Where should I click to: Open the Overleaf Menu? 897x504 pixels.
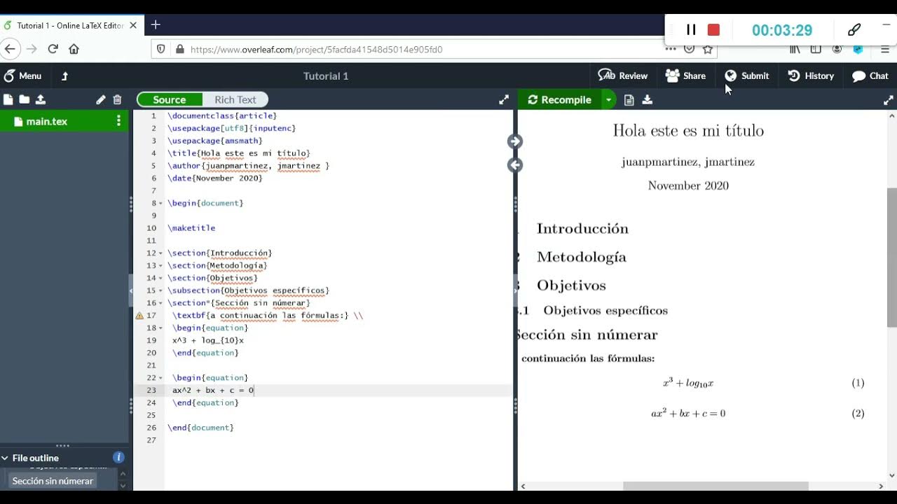click(22, 76)
